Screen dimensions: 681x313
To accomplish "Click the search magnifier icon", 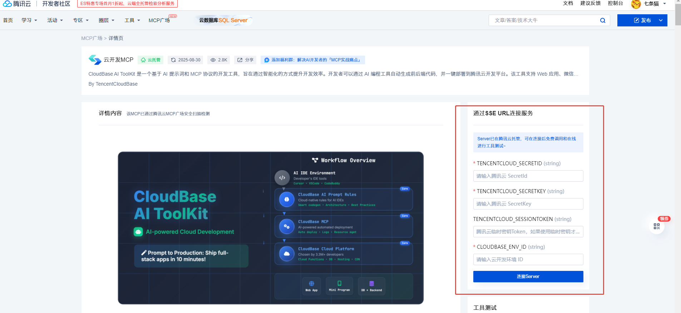I will pos(603,20).
